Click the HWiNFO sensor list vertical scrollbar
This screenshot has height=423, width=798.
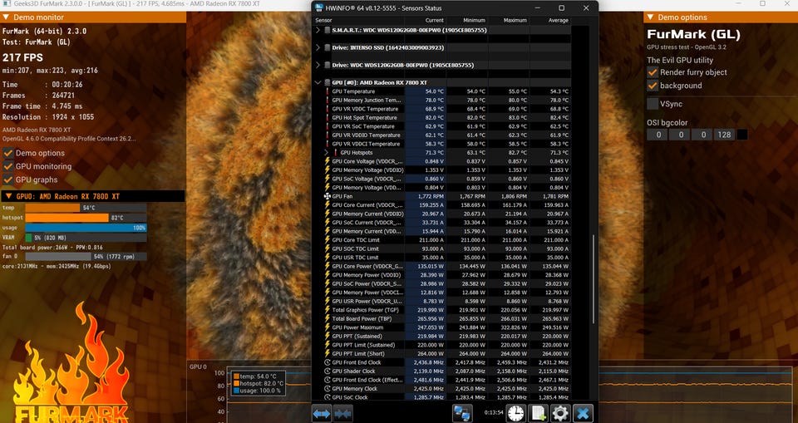(x=593, y=278)
